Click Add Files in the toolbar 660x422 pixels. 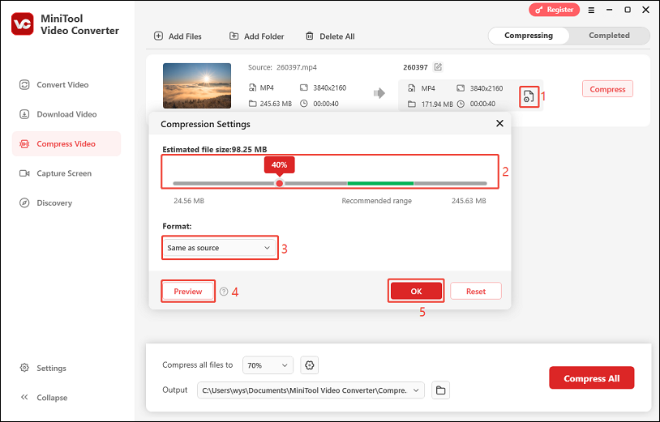pyautogui.click(x=178, y=36)
